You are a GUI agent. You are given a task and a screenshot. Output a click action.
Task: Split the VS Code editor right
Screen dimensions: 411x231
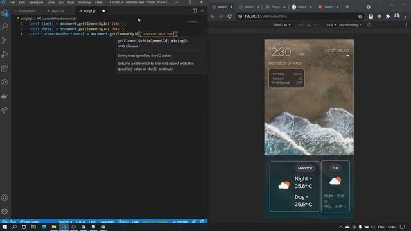click(195, 11)
